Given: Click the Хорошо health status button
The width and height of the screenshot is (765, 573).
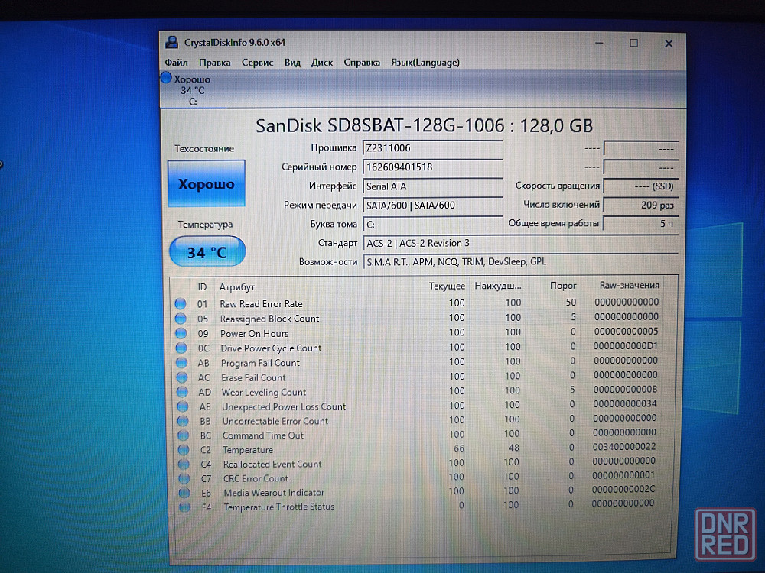Looking at the screenshot, I should coord(206,183).
